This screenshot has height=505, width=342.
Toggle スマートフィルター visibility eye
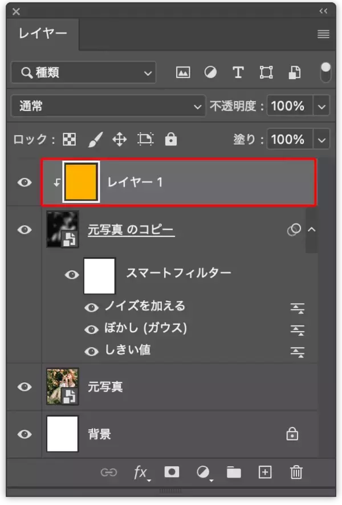(72, 275)
